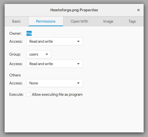This screenshot has height=137, width=148.
Task: Go to the Image tab
Action: point(108,21)
